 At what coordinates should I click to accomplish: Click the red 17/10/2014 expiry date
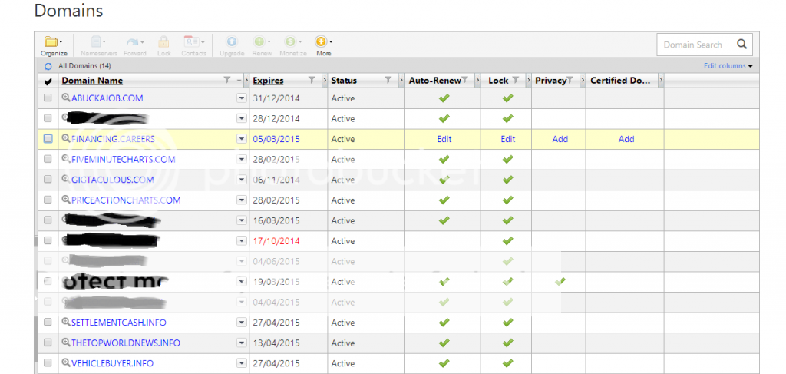click(276, 241)
